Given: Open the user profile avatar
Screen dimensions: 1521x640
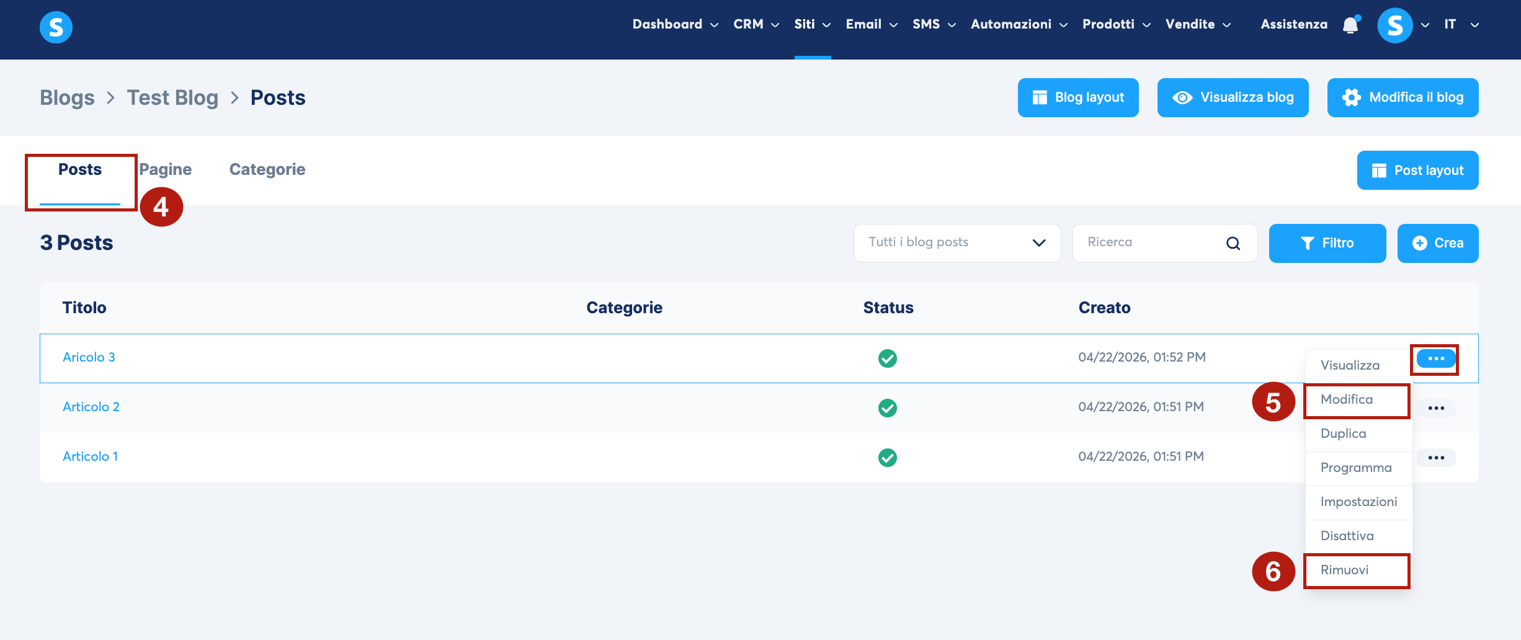Looking at the screenshot, I should (x=1394, y=25).
